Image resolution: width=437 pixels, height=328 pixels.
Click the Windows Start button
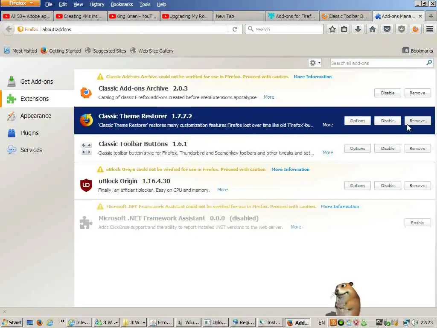coord(12,322)
